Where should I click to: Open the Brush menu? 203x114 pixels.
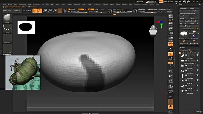pos(10,4)
